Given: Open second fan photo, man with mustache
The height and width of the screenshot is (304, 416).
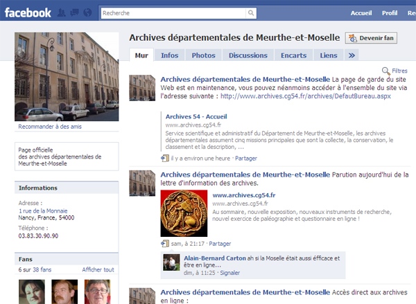Looking at the screenshot, I should (x=64, y=292).
